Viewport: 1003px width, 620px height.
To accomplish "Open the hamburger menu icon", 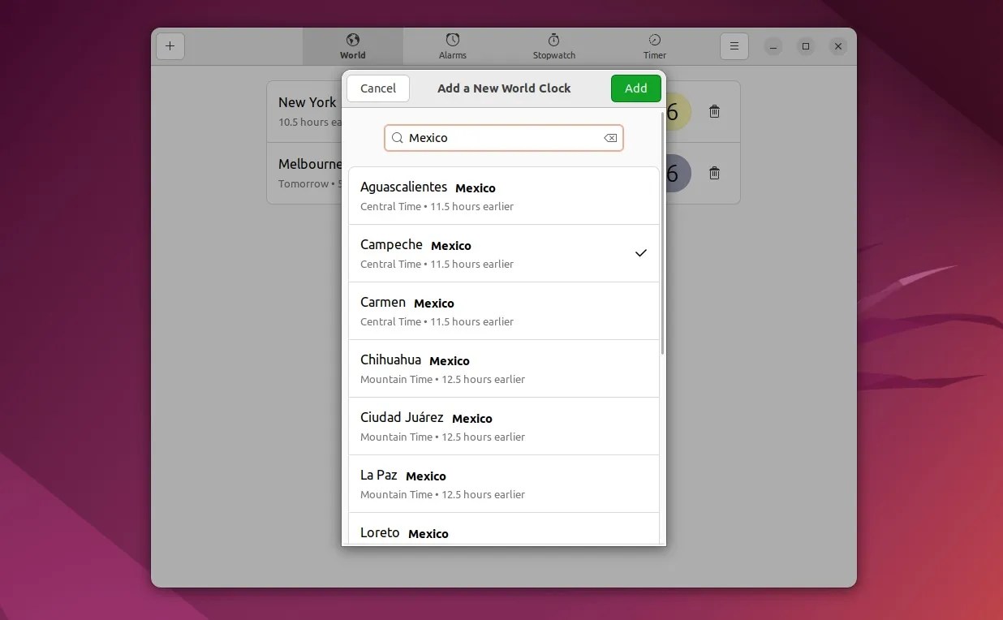I will [x=734, y=46].
